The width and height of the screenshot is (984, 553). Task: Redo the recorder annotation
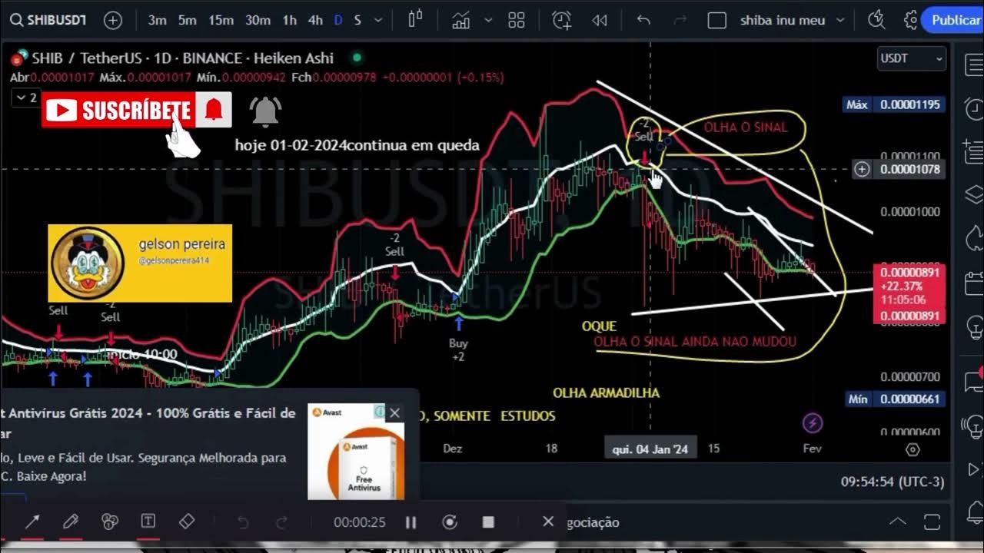point(282,523)
